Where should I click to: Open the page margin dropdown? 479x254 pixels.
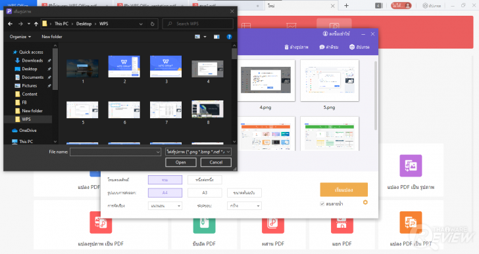tap(244, 206)
